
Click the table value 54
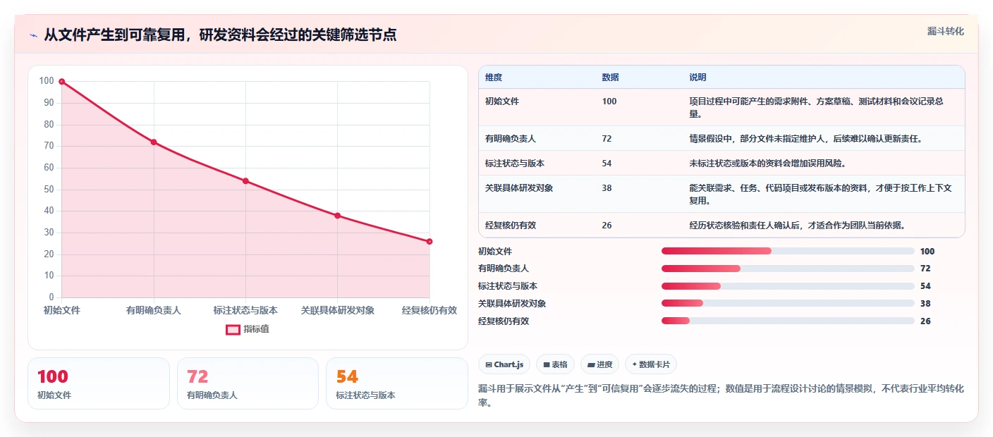point(607,164)
